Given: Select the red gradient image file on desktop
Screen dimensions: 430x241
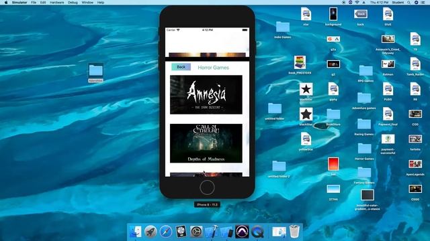Looking at the screenshot, I should (x=333, y=164).
